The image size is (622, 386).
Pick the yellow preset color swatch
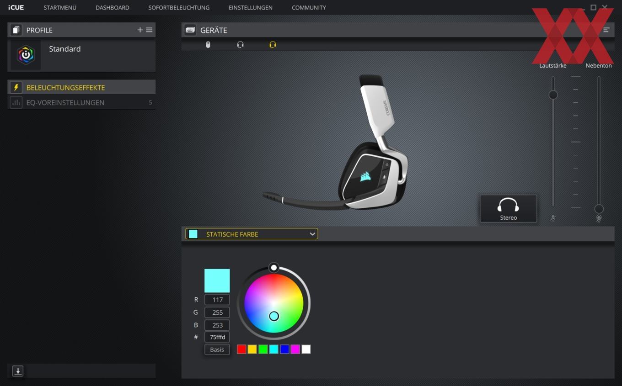click(x=252, y=349)
